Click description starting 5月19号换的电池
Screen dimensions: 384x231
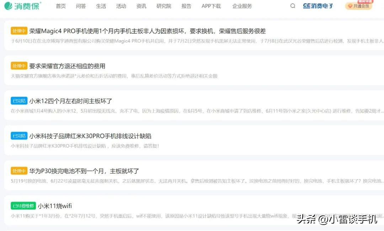[197, 181]
